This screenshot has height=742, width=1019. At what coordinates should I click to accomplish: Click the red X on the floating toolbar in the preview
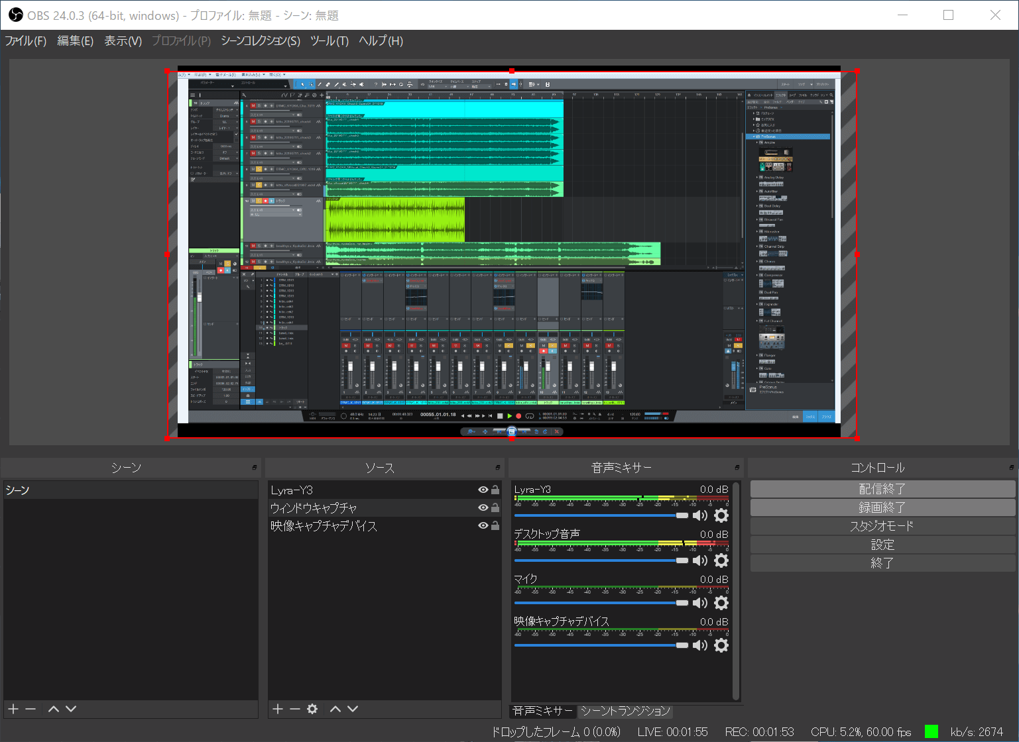click(x=557, y=431)
